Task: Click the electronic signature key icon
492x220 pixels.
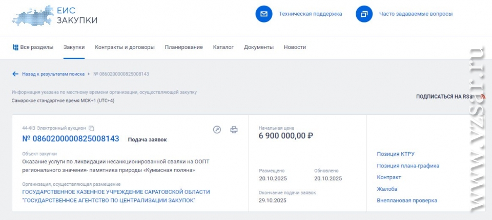Action: [217, 130]
